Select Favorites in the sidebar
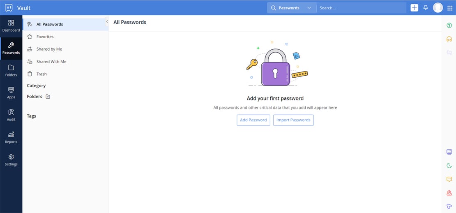Screen dimensions: 456x213 [x=45, y=37]
